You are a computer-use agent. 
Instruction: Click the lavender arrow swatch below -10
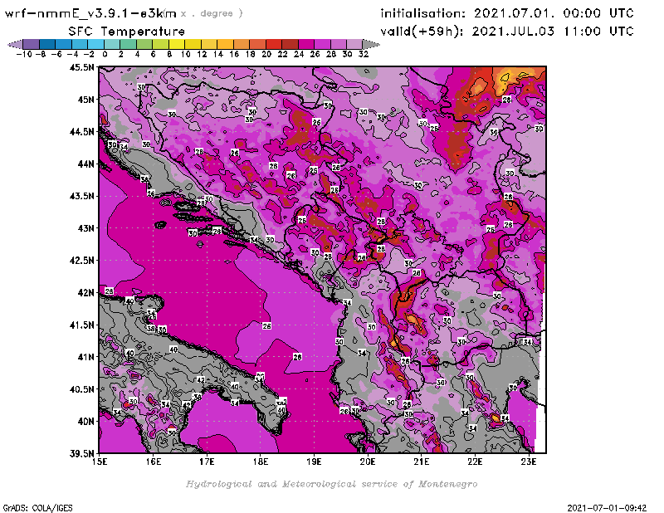[x=15, y=44]
